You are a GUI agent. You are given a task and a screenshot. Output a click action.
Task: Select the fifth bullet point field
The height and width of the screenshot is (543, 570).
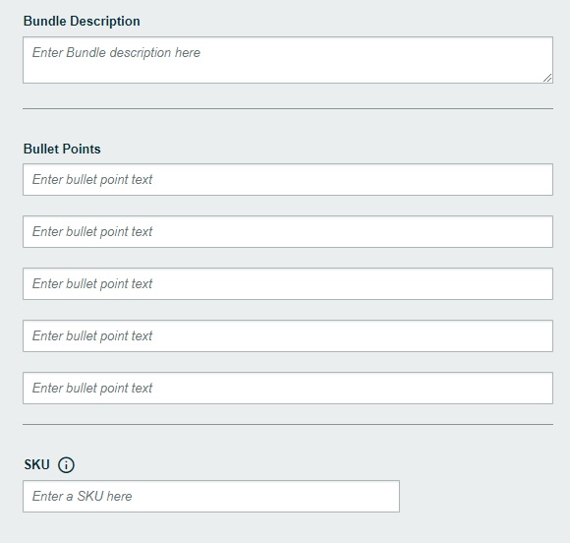[x=288, y=388]
